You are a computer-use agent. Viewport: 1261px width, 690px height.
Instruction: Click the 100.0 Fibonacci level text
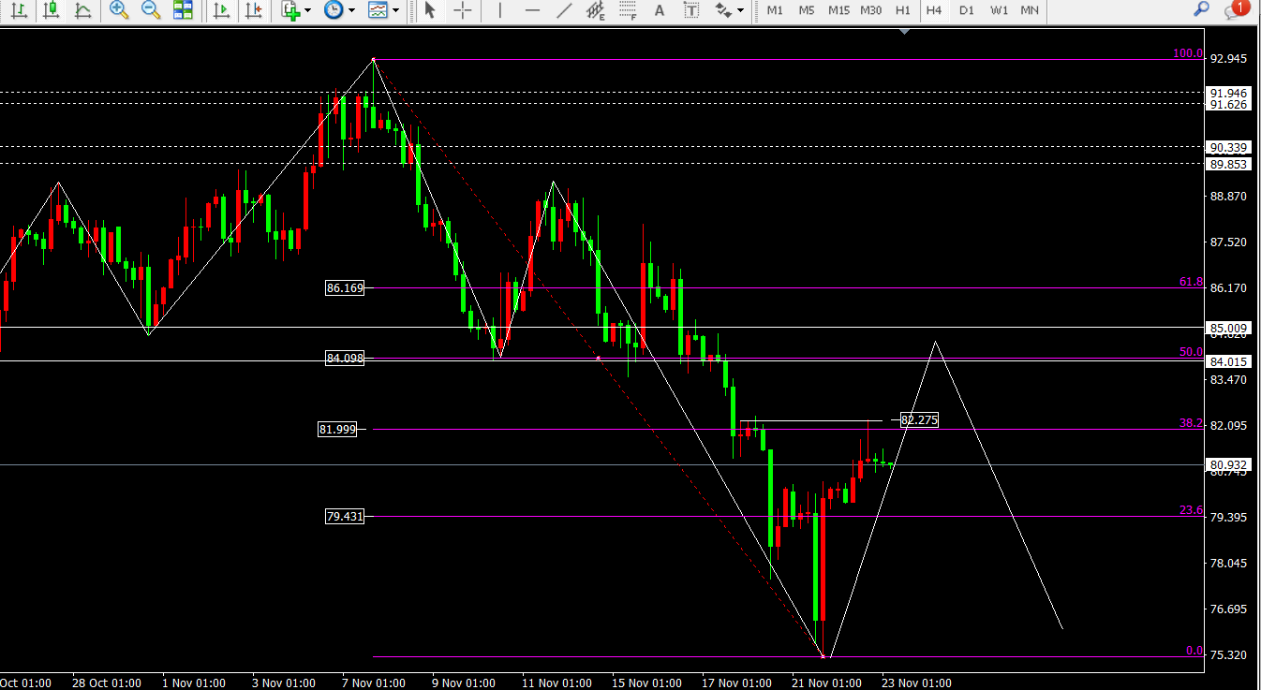[1188, 53]
